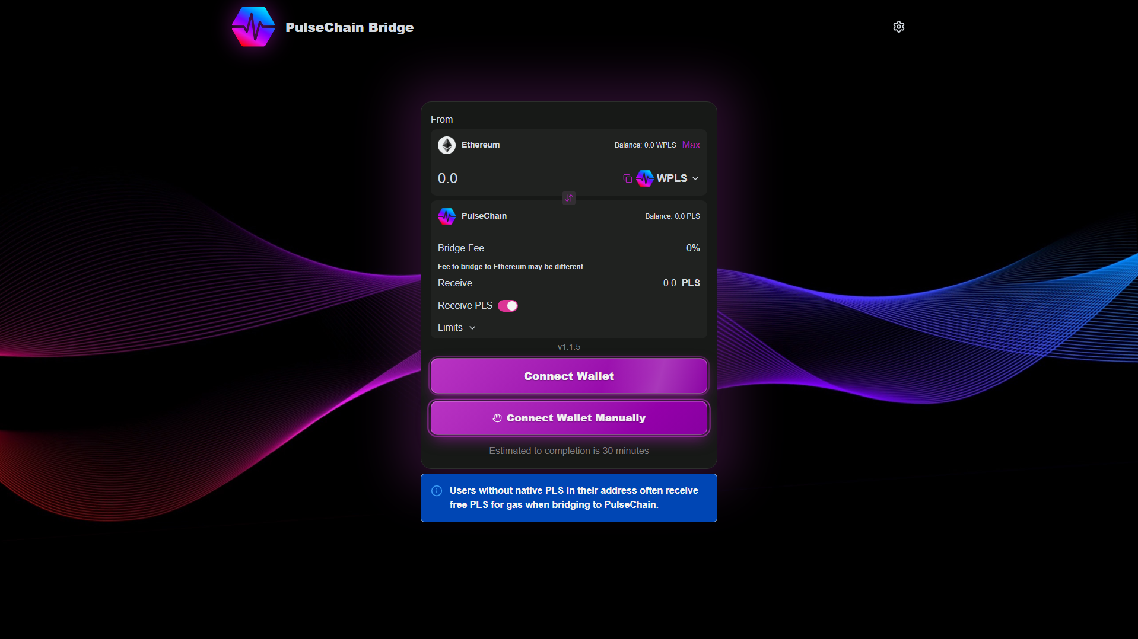Swap bridge direction with the arrows icon
The width and height of the screenshot is (1138, 639).
(x=569, y=198)
